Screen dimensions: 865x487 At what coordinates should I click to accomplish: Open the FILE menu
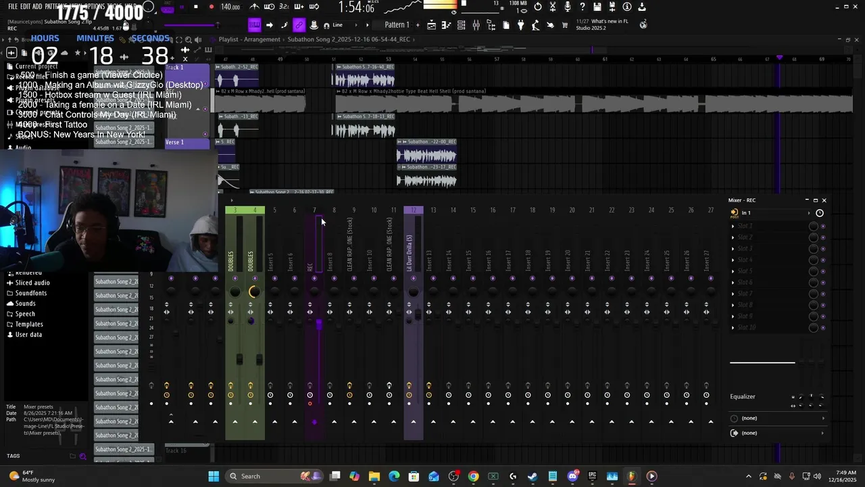[x=13, y=6]
